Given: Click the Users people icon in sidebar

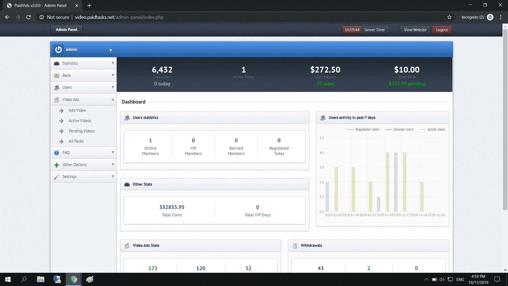Looking at the screenshot, I should 57,88.
